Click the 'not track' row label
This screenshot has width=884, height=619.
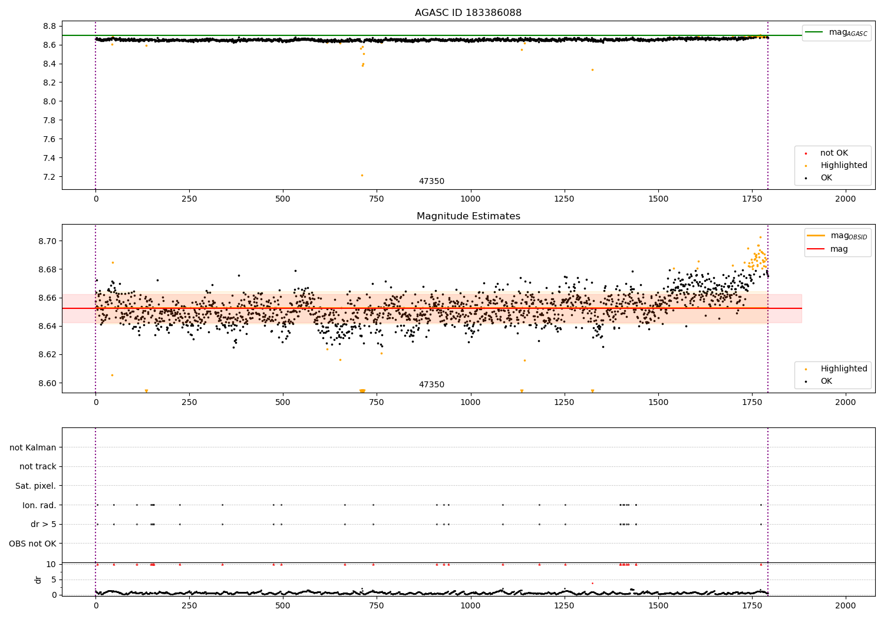point(38,466)
